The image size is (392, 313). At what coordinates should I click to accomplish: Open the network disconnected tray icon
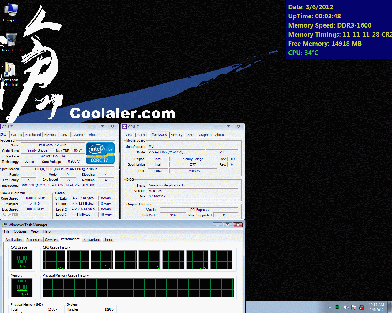click(361, 307)
